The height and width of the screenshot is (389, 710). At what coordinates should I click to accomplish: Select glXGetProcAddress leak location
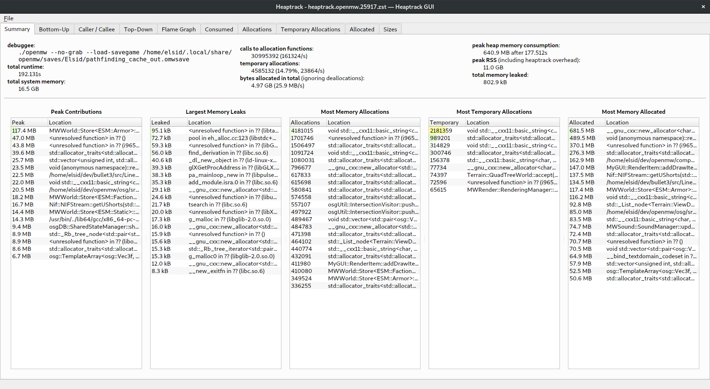tap(234, 167)
